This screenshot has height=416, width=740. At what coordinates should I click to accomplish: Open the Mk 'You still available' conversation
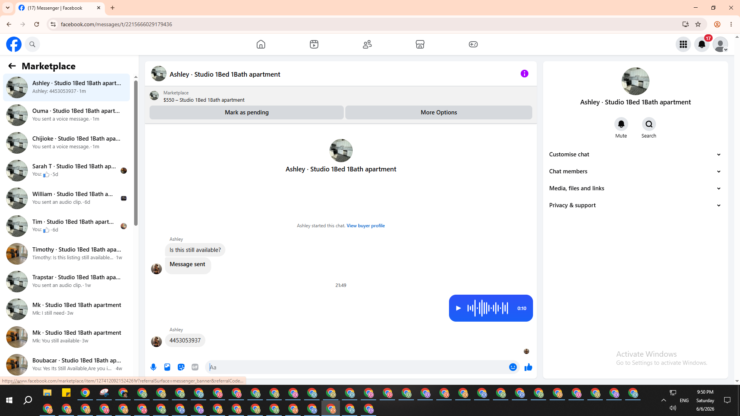pyautogui.click(x=66, y=337)
